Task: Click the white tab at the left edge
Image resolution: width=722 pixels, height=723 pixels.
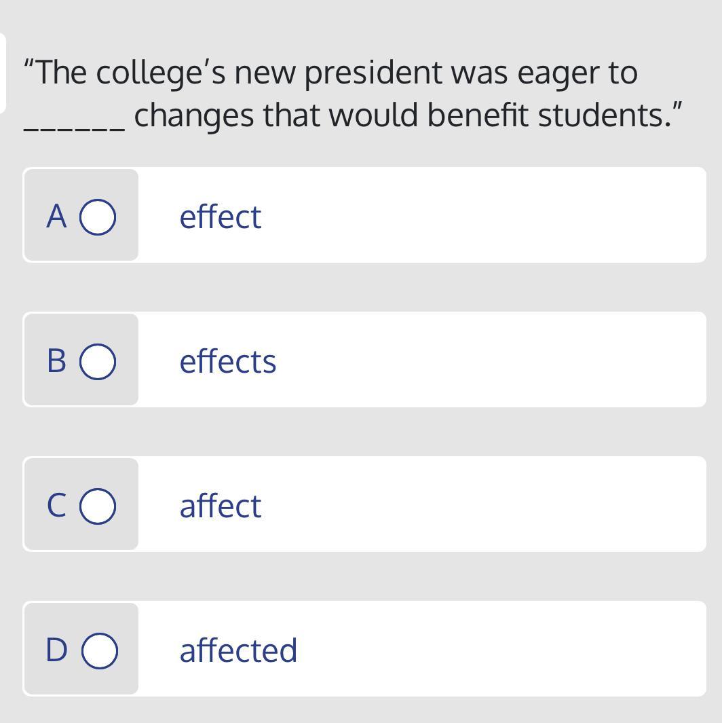Action: (3, 73)
